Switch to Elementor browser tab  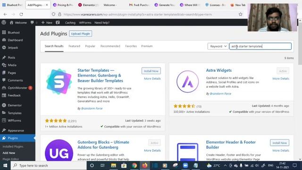click(x=89, y=5)
